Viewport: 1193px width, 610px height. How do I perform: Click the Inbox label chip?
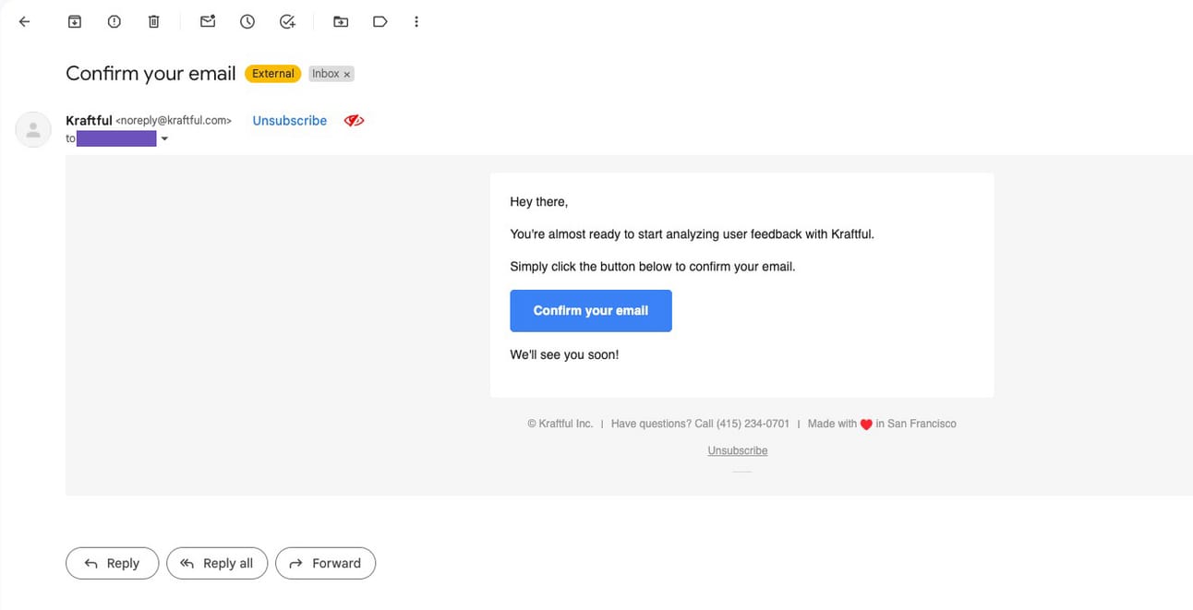(331, 74)
